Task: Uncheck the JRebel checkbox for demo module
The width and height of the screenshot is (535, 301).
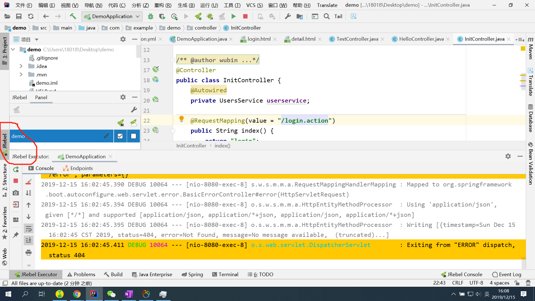Action: pyautogui.click(x=120, y=136)
